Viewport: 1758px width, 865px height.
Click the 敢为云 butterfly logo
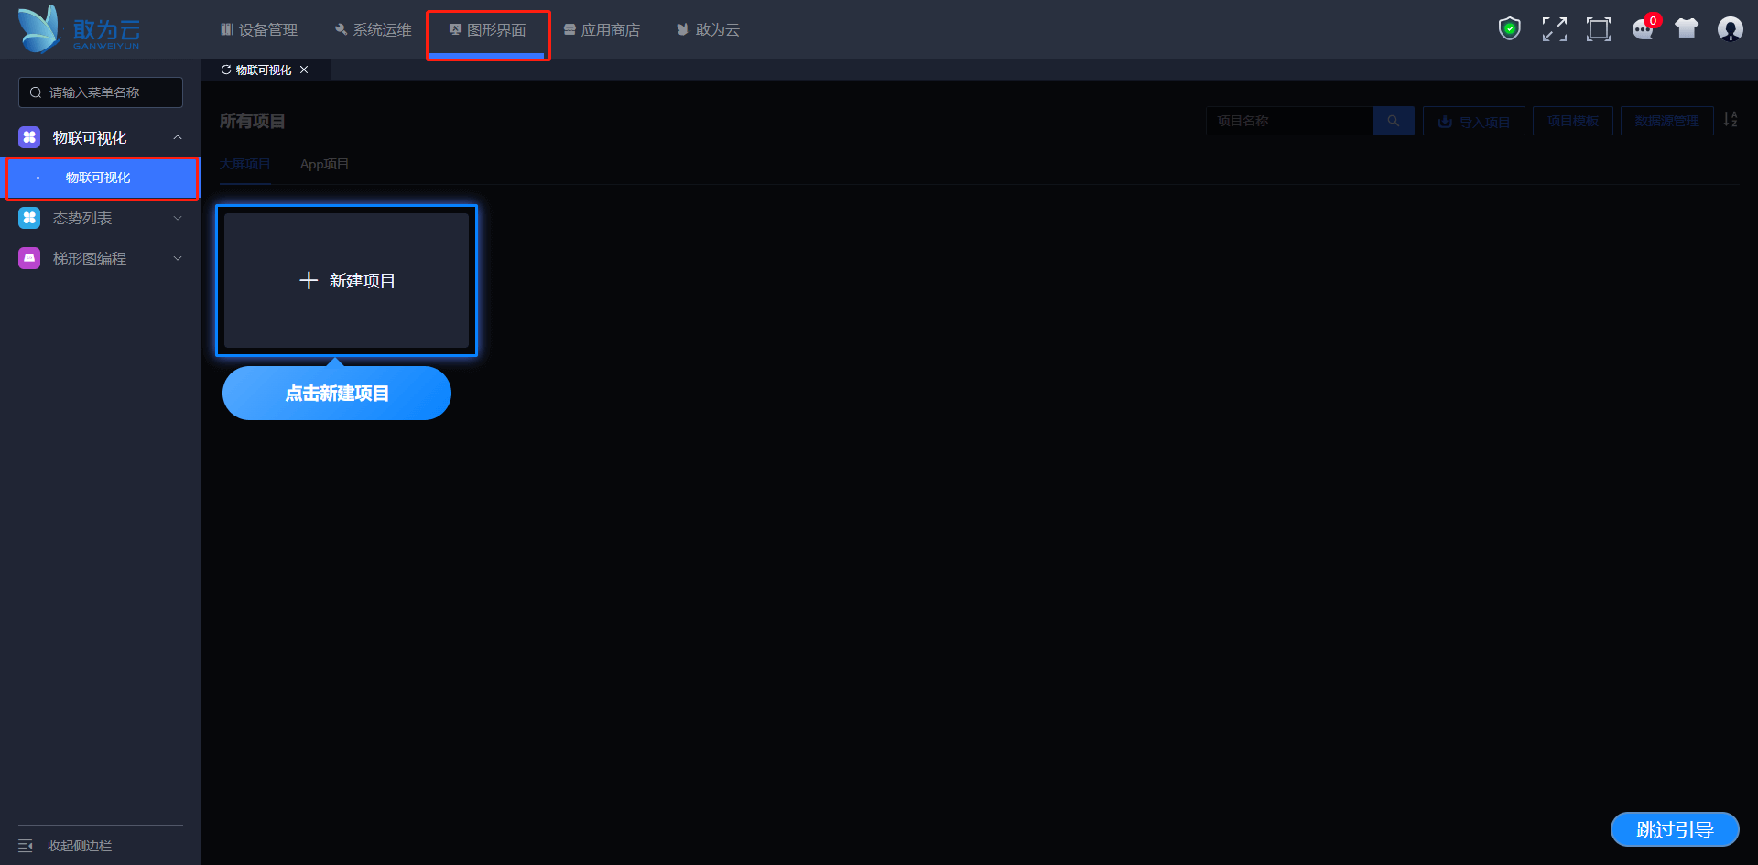(79, 29)
